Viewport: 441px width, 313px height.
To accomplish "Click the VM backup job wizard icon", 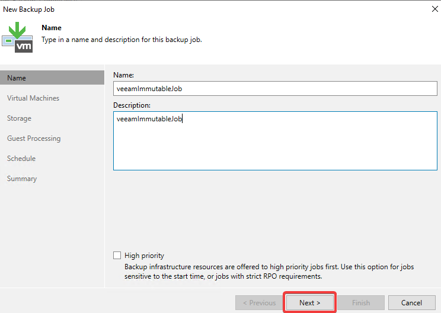I will coord(17,37).
